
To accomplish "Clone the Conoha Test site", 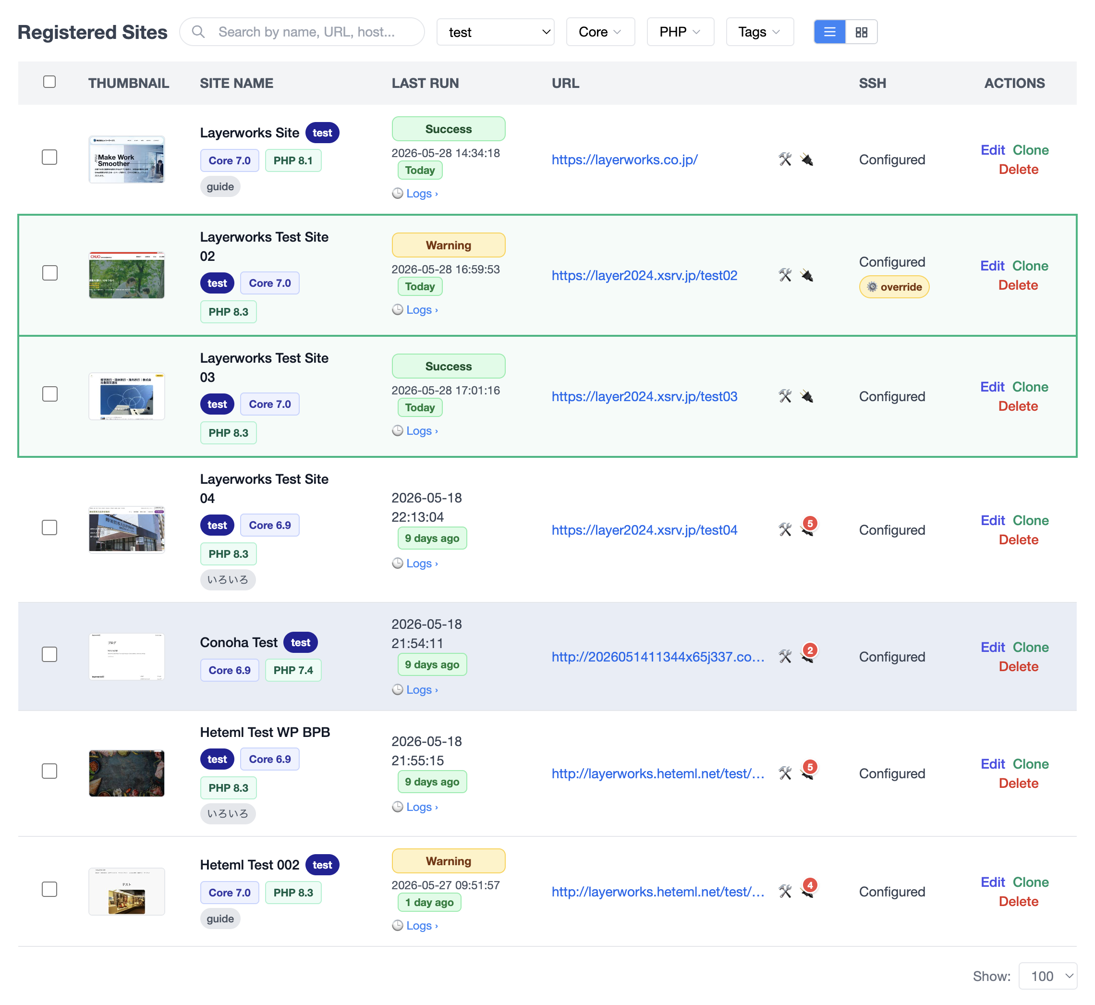I will click(x=1030, y=647).
